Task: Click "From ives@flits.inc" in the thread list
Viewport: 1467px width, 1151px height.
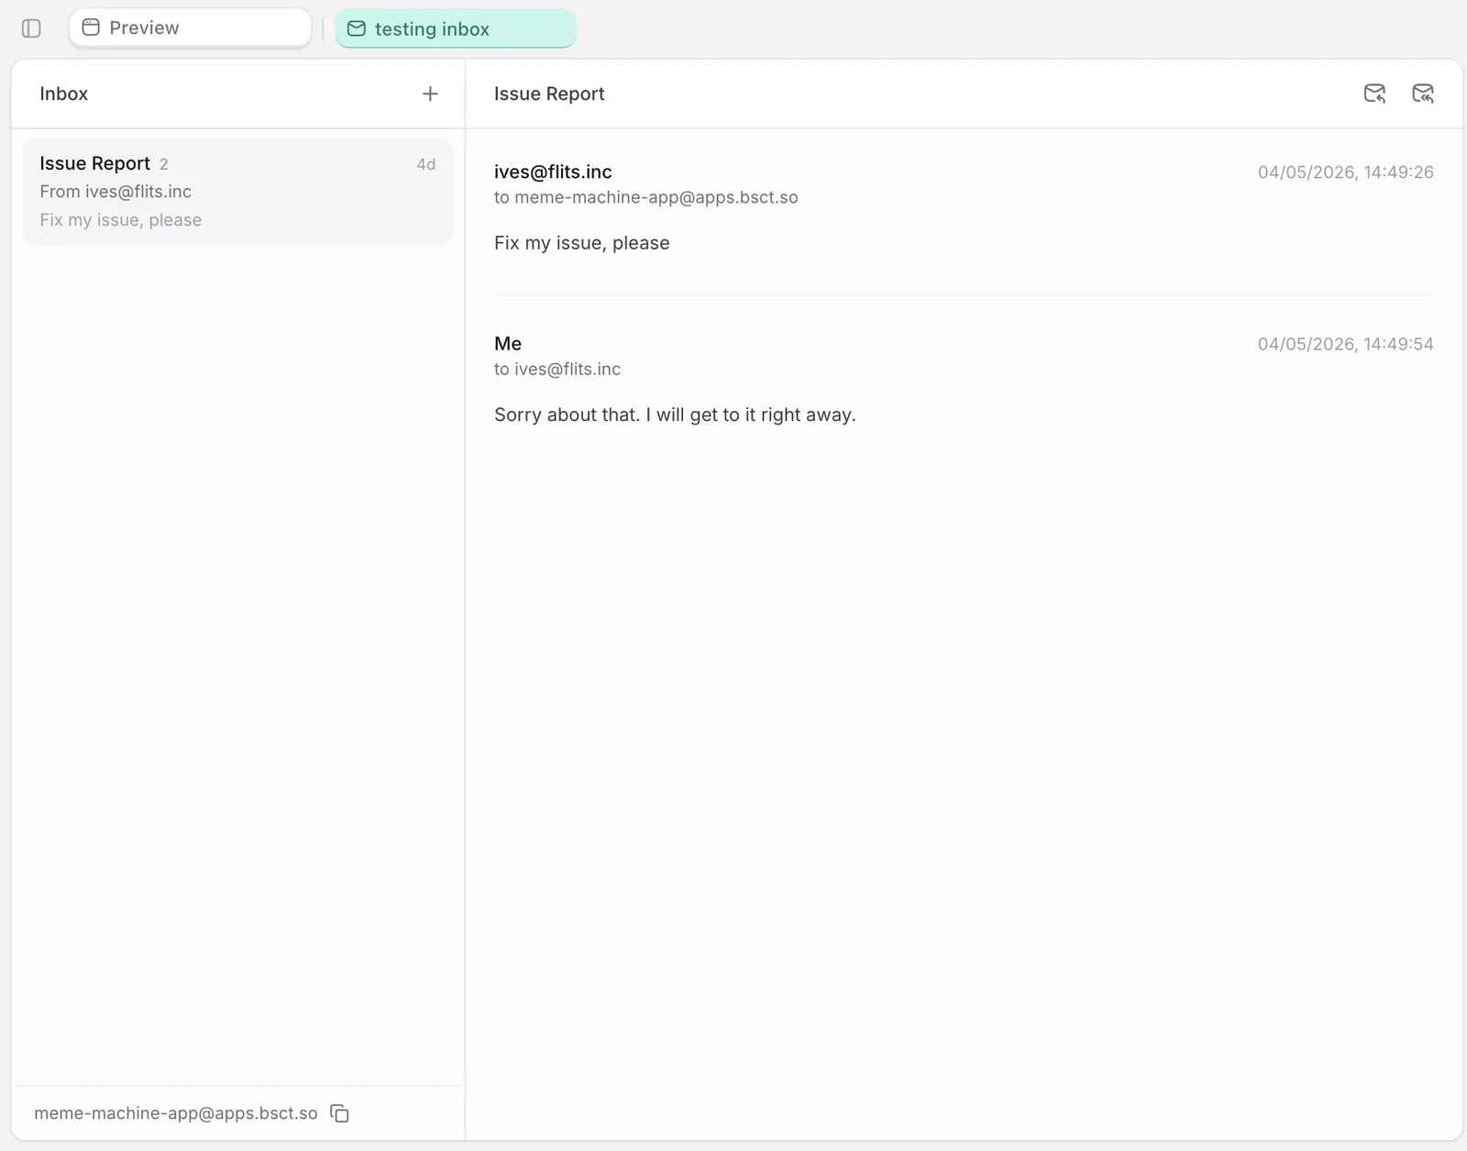Action: point(116,192)
